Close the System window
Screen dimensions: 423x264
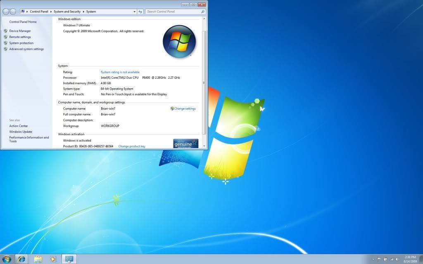(x=202, y=5)
